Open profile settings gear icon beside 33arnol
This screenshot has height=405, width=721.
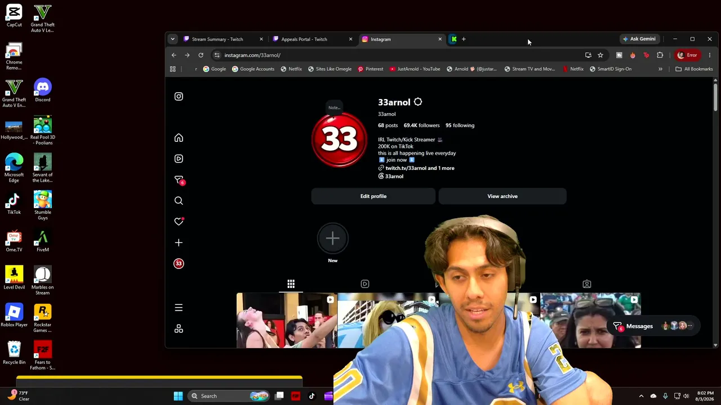click(x=418, y=102)
